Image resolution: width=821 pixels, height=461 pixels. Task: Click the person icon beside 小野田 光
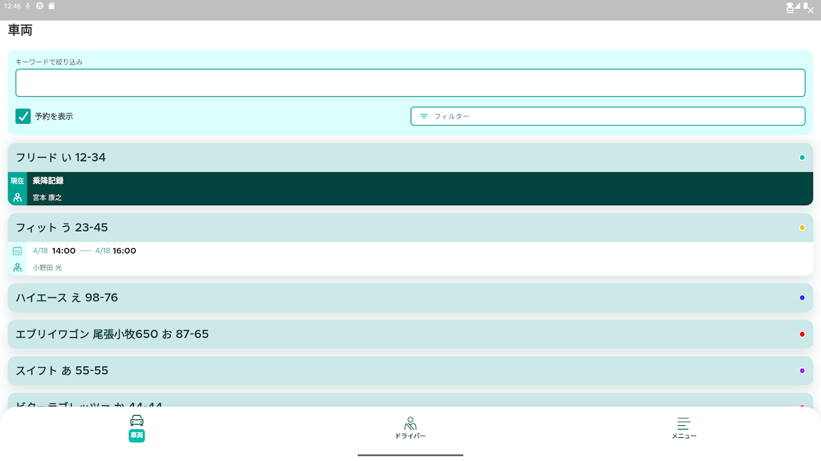[17, 268]
